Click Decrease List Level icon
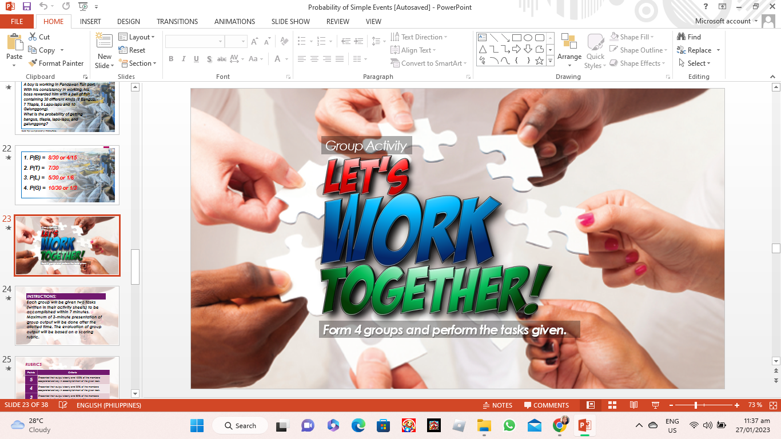The image size is (781, 439). [346, 41]
